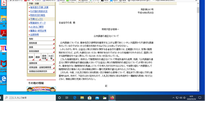The height and width of the screenshot is (118, 209).
Task: Click the volume speaker tray icon
Action: pos(181,98)
